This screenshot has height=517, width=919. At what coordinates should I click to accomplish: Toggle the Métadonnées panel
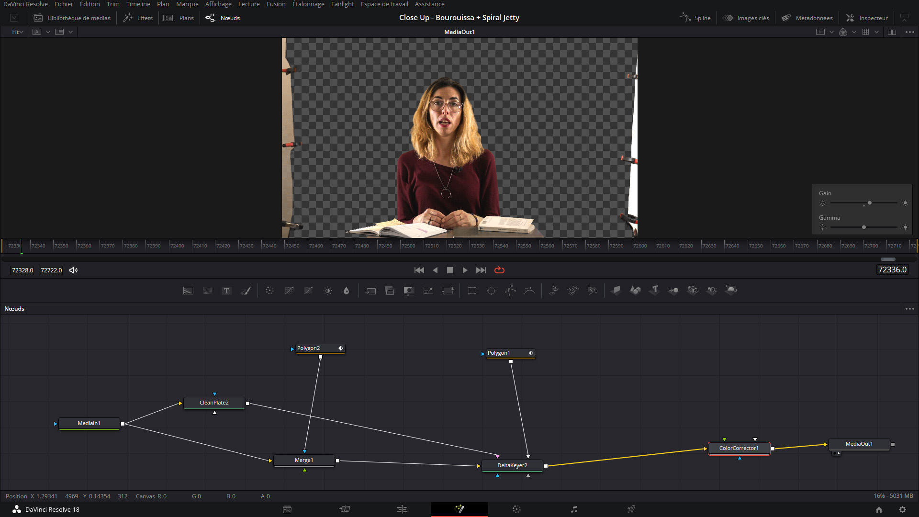[x=807, y=18]
